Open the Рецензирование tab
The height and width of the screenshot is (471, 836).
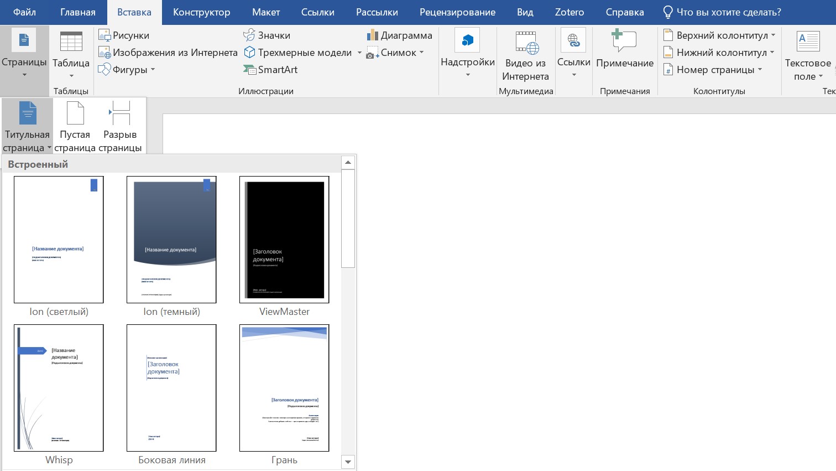(457, 12)
